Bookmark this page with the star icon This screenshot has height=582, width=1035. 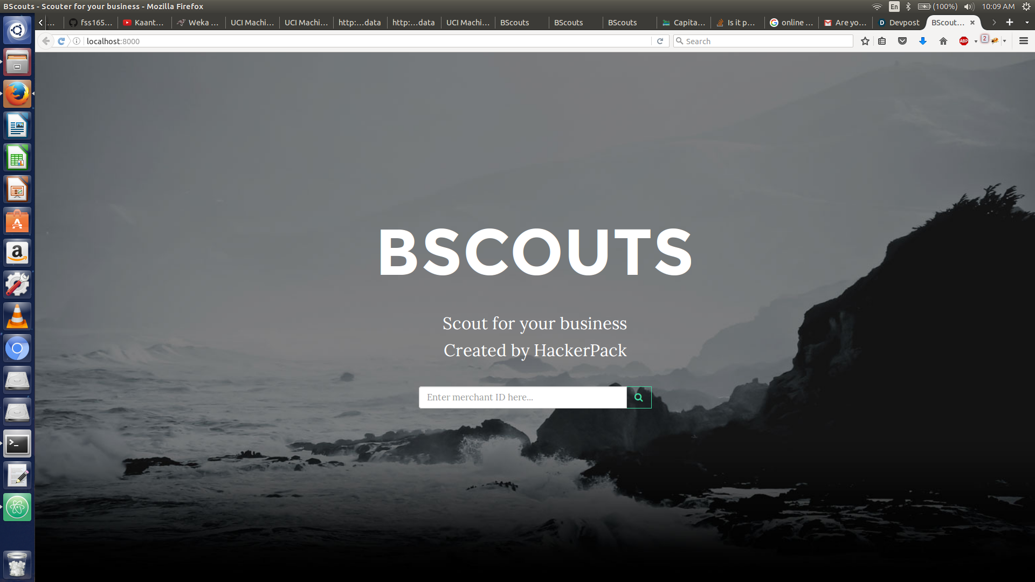[x=865, y=41]
